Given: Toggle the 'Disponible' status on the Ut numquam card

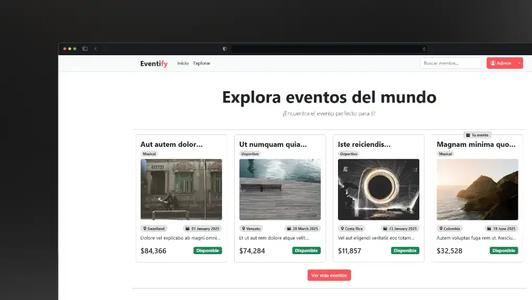Looking at the screenshot, I should pos(306,251).
